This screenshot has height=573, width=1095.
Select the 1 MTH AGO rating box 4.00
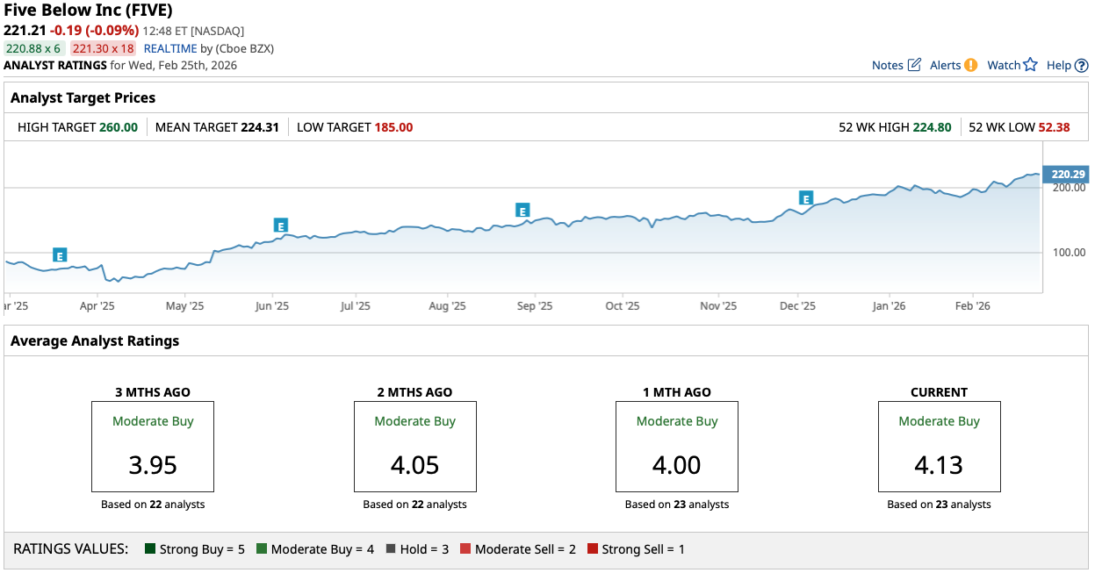tap(677, 447)
